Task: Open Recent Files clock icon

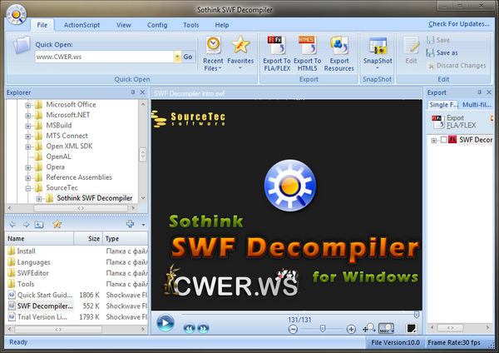Action: [x=214, y=48]
